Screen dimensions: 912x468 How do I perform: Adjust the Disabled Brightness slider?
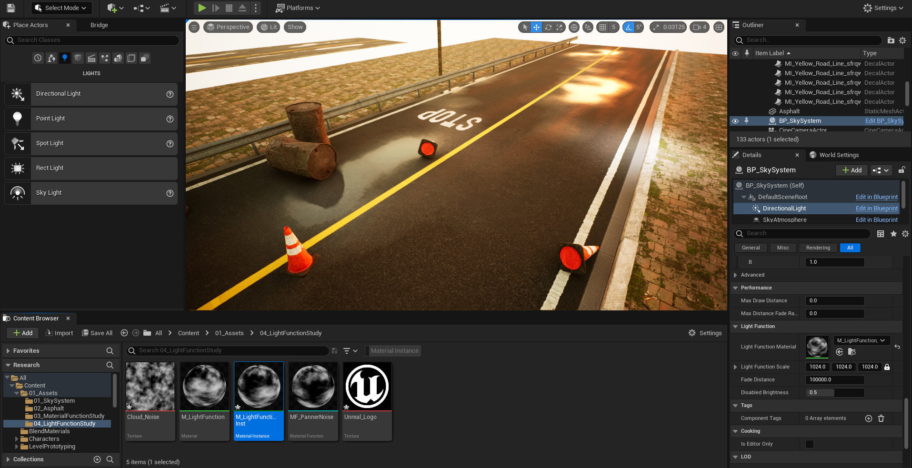pos(835,393)
